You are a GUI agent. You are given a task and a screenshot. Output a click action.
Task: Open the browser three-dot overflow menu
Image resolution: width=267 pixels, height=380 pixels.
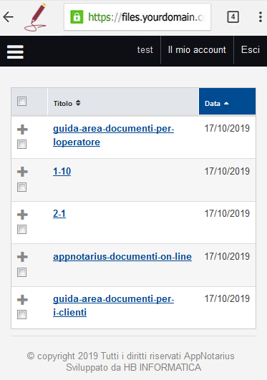[x=261, y=17]
